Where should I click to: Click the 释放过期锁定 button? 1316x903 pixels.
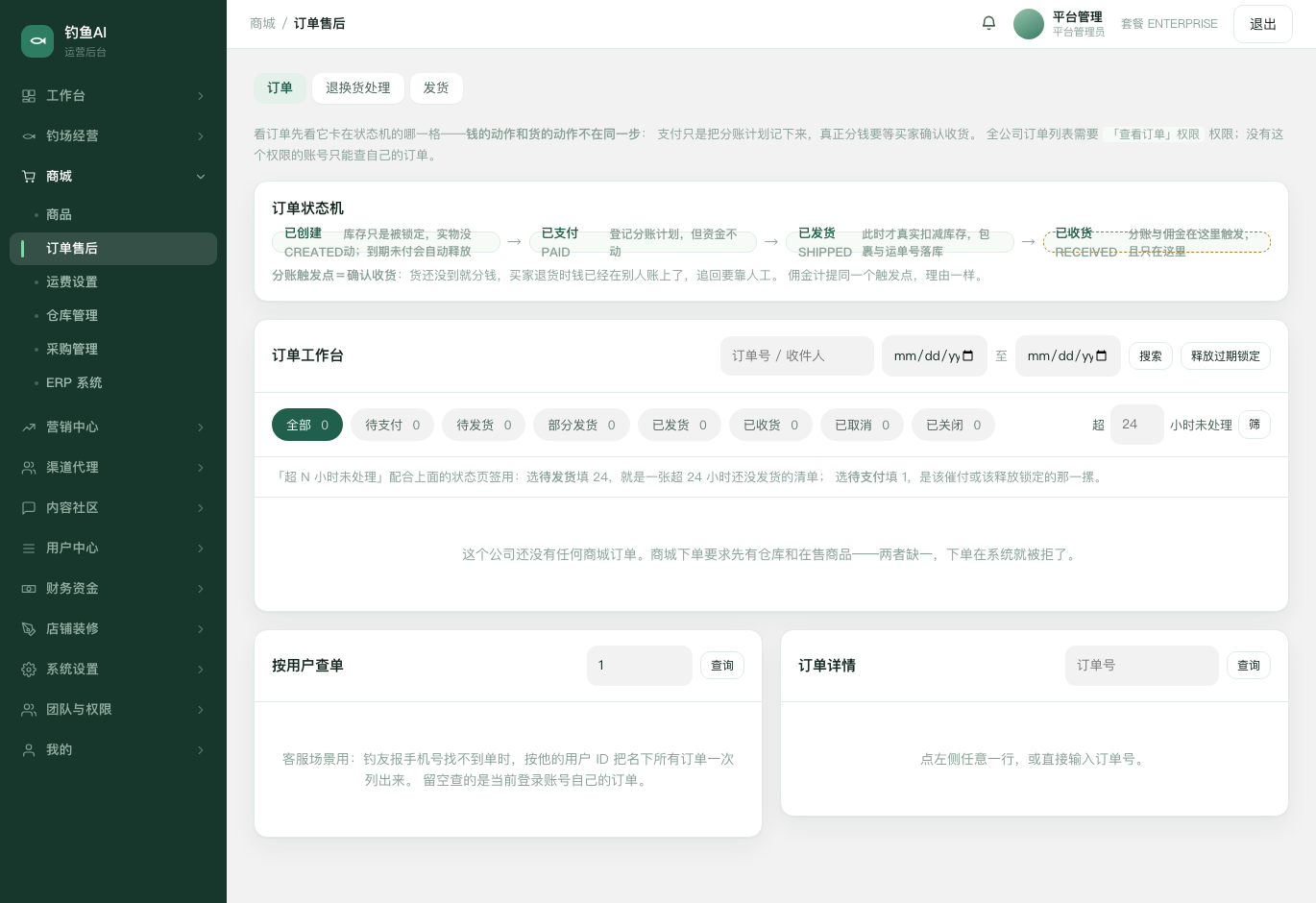tap(1226, 356)
